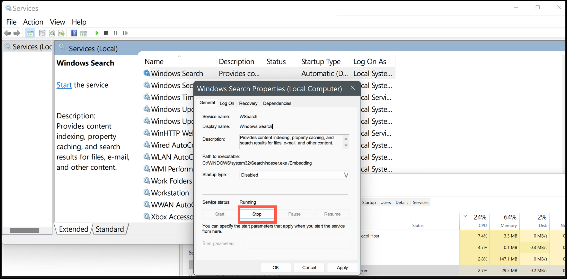Open the Details tab in Task Manager
This screenshot has height=279, width=567.
[402, 202]
